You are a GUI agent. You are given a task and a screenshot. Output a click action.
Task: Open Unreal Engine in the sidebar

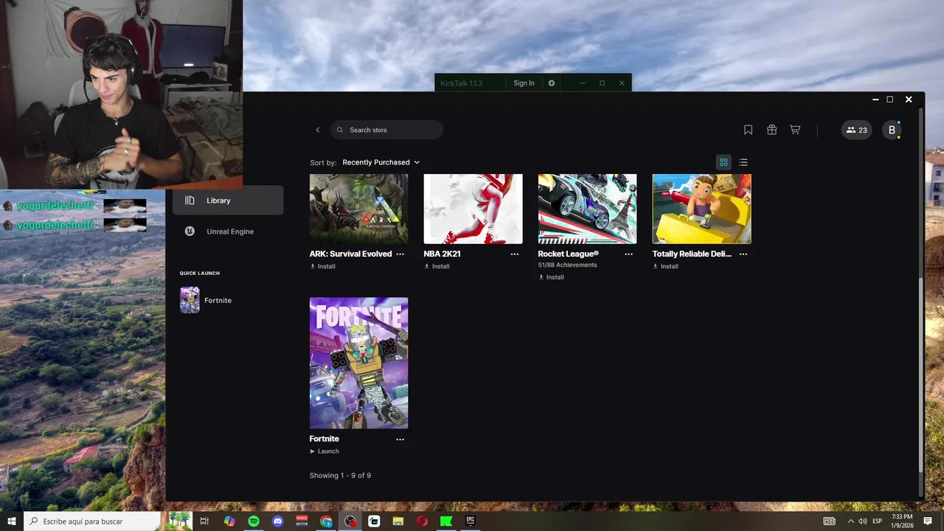228,232
